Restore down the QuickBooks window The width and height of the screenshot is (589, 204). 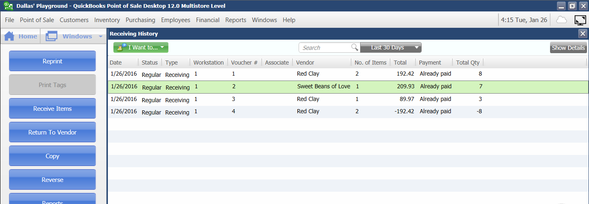coord(572,6)
